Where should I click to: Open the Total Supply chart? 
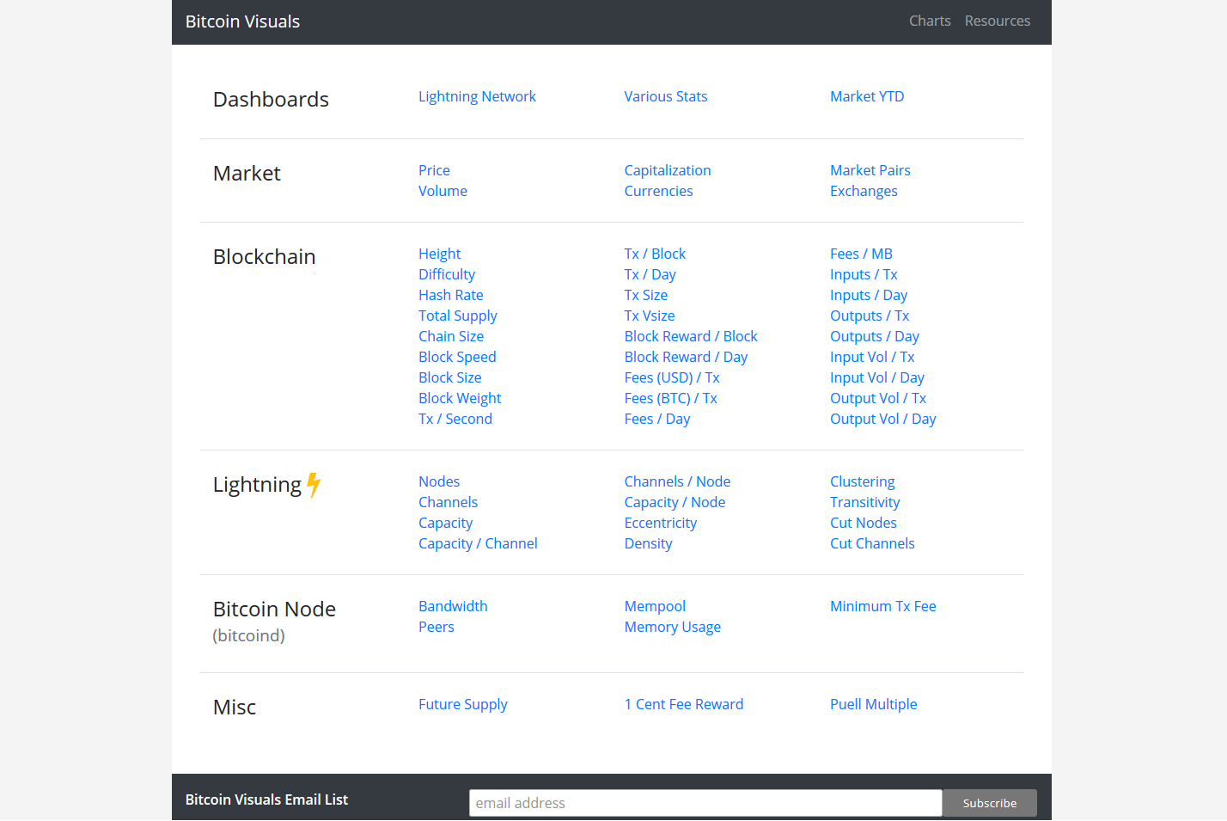pyautogui.click(x=458, y=316)
